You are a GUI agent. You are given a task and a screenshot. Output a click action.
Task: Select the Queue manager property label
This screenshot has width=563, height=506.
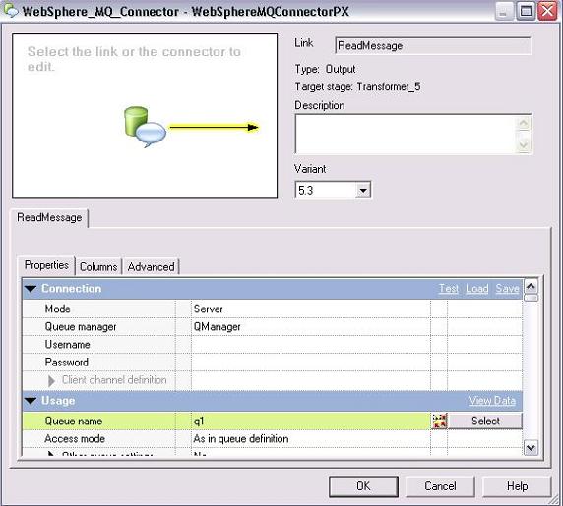point(81,327)
